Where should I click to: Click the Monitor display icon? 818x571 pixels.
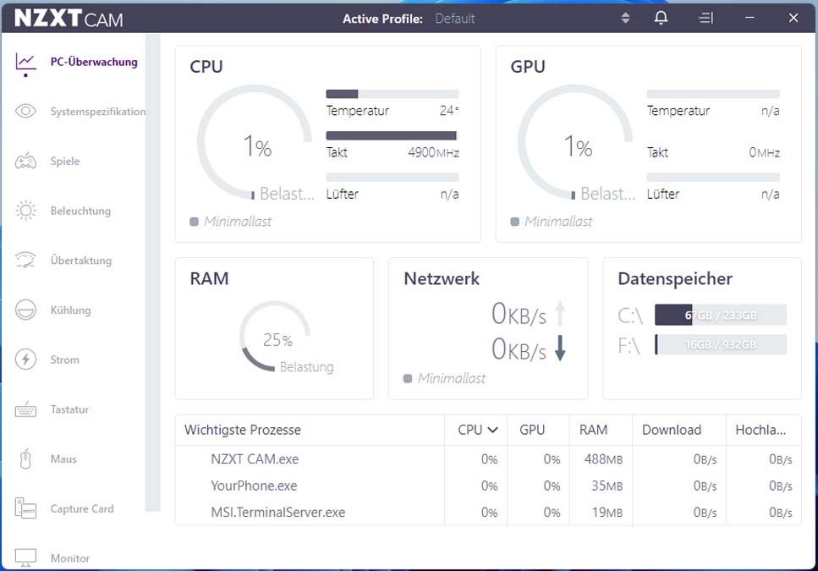point(25,558)
